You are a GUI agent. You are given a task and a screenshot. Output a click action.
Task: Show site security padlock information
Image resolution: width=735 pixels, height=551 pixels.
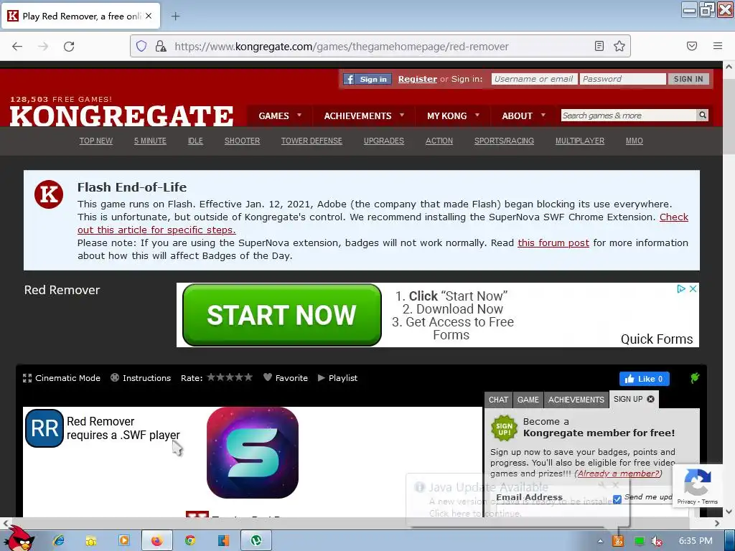[161, 46]
